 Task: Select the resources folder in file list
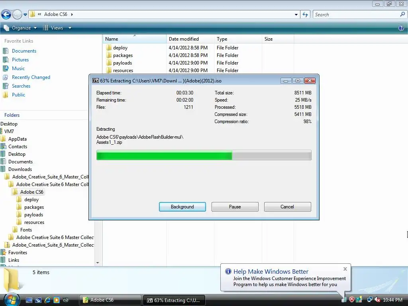pyautogui.click(x=123, y=70)
